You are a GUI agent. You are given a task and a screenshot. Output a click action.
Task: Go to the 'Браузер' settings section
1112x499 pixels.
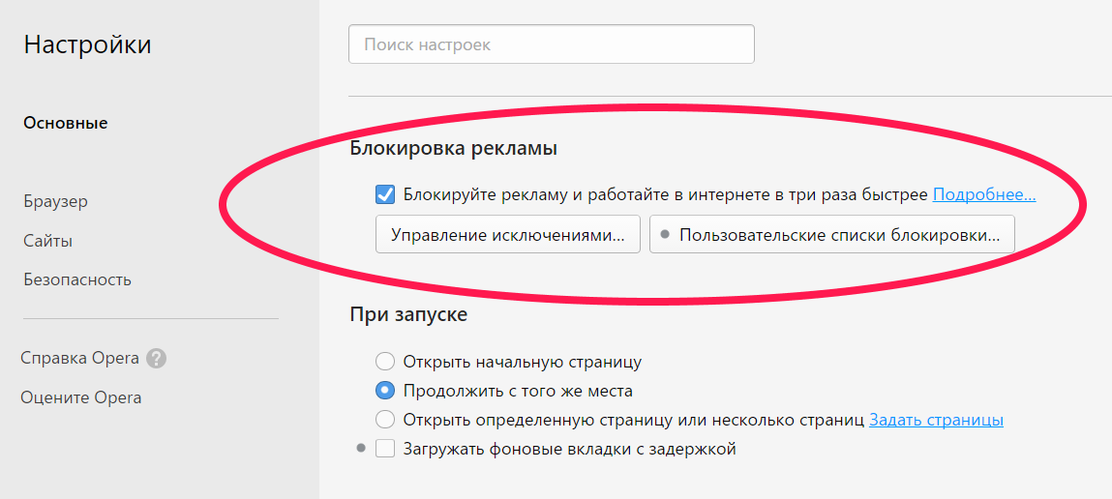[x=55, y=201]
